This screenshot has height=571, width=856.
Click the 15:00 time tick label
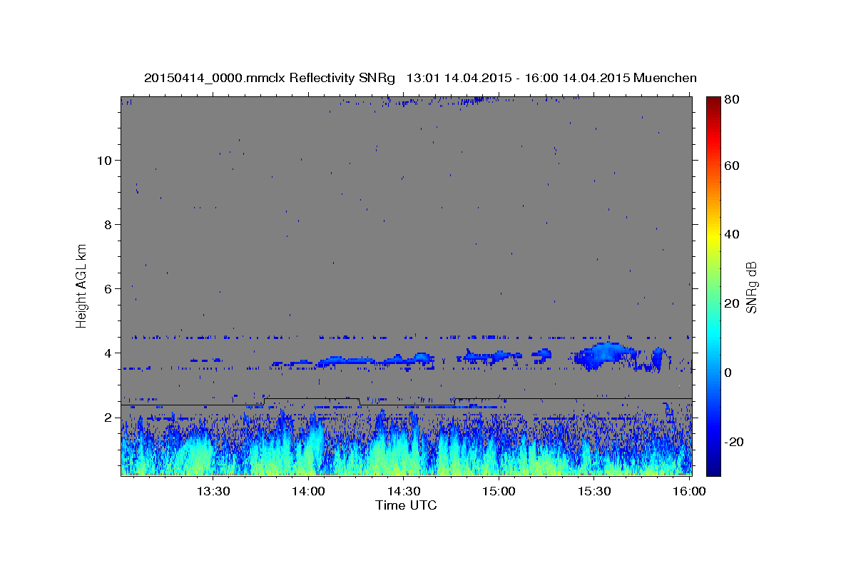tap(499, 491)
